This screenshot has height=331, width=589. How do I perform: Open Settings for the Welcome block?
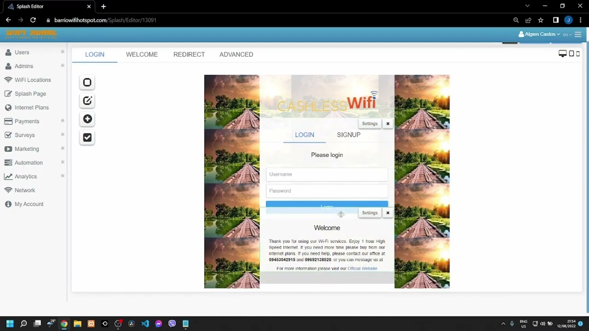[370, 213]
